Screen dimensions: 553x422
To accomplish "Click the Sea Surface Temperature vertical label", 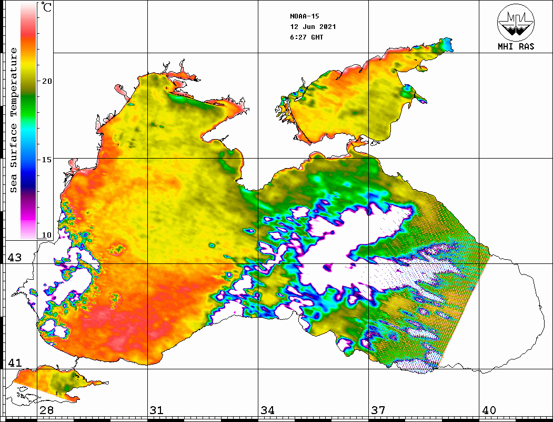I will click(14, 120).
